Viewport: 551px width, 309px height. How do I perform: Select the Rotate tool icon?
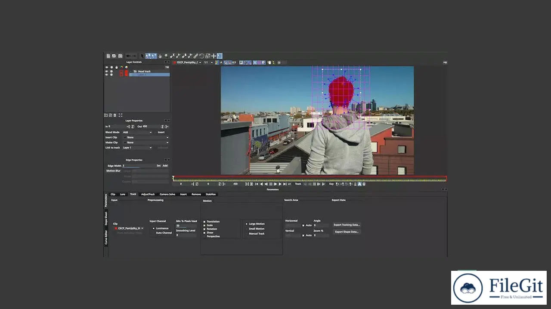coord(201,56)
